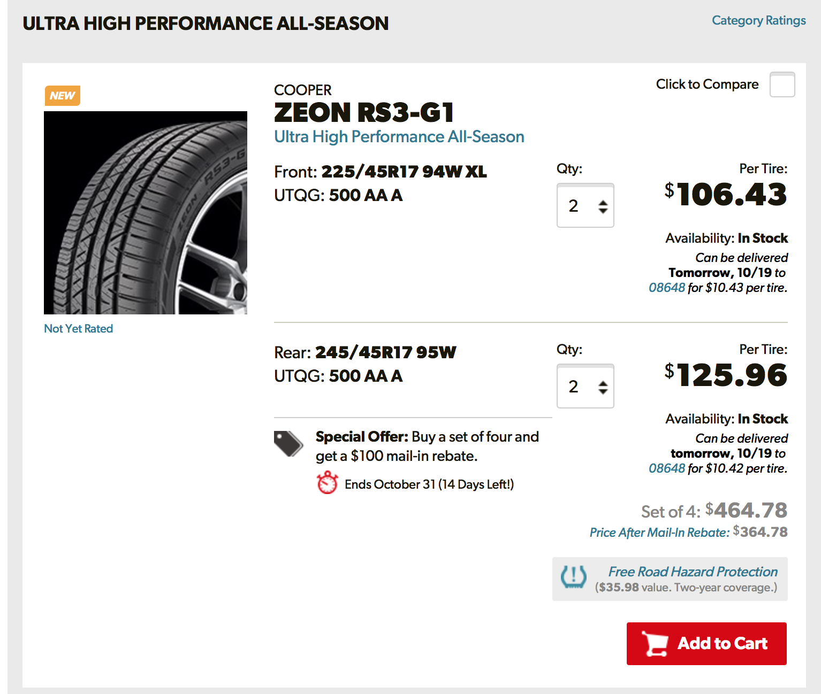821x694 pixels.
Task: Open the ZEON RS3-G1 product title
Action: click(364, 113)
